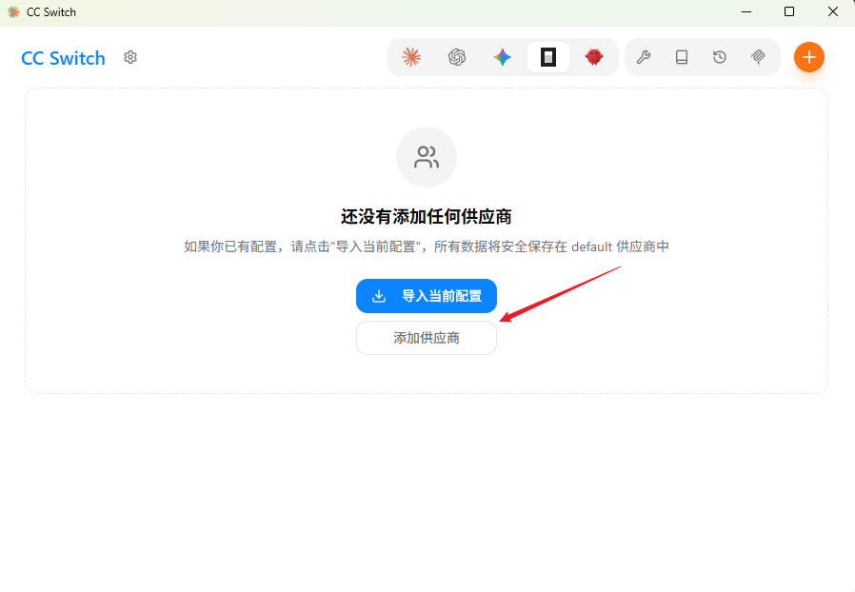Viewport: 855px width, 592px height.
Task: Click the CC Switch heading text
Action: [63, 58]
